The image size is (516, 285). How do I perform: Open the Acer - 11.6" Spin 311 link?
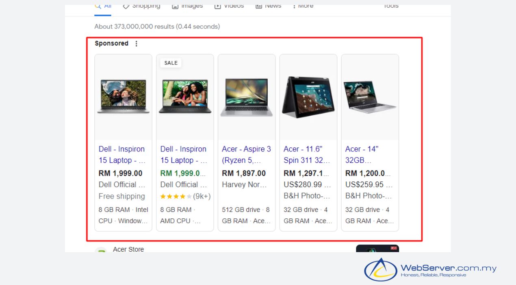307,155
